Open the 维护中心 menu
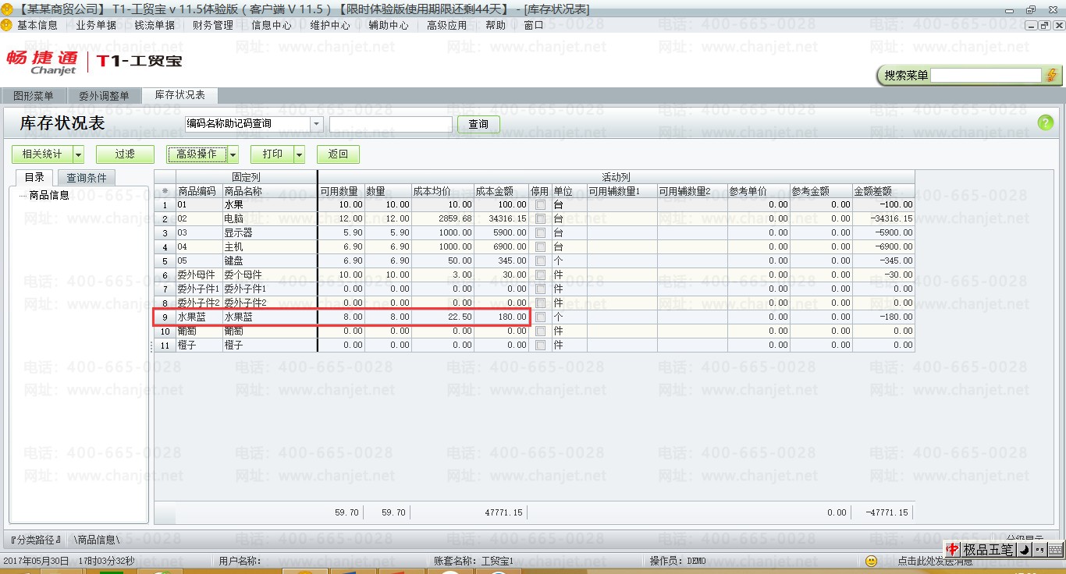 pyautogui.click(x=330, y=25)
